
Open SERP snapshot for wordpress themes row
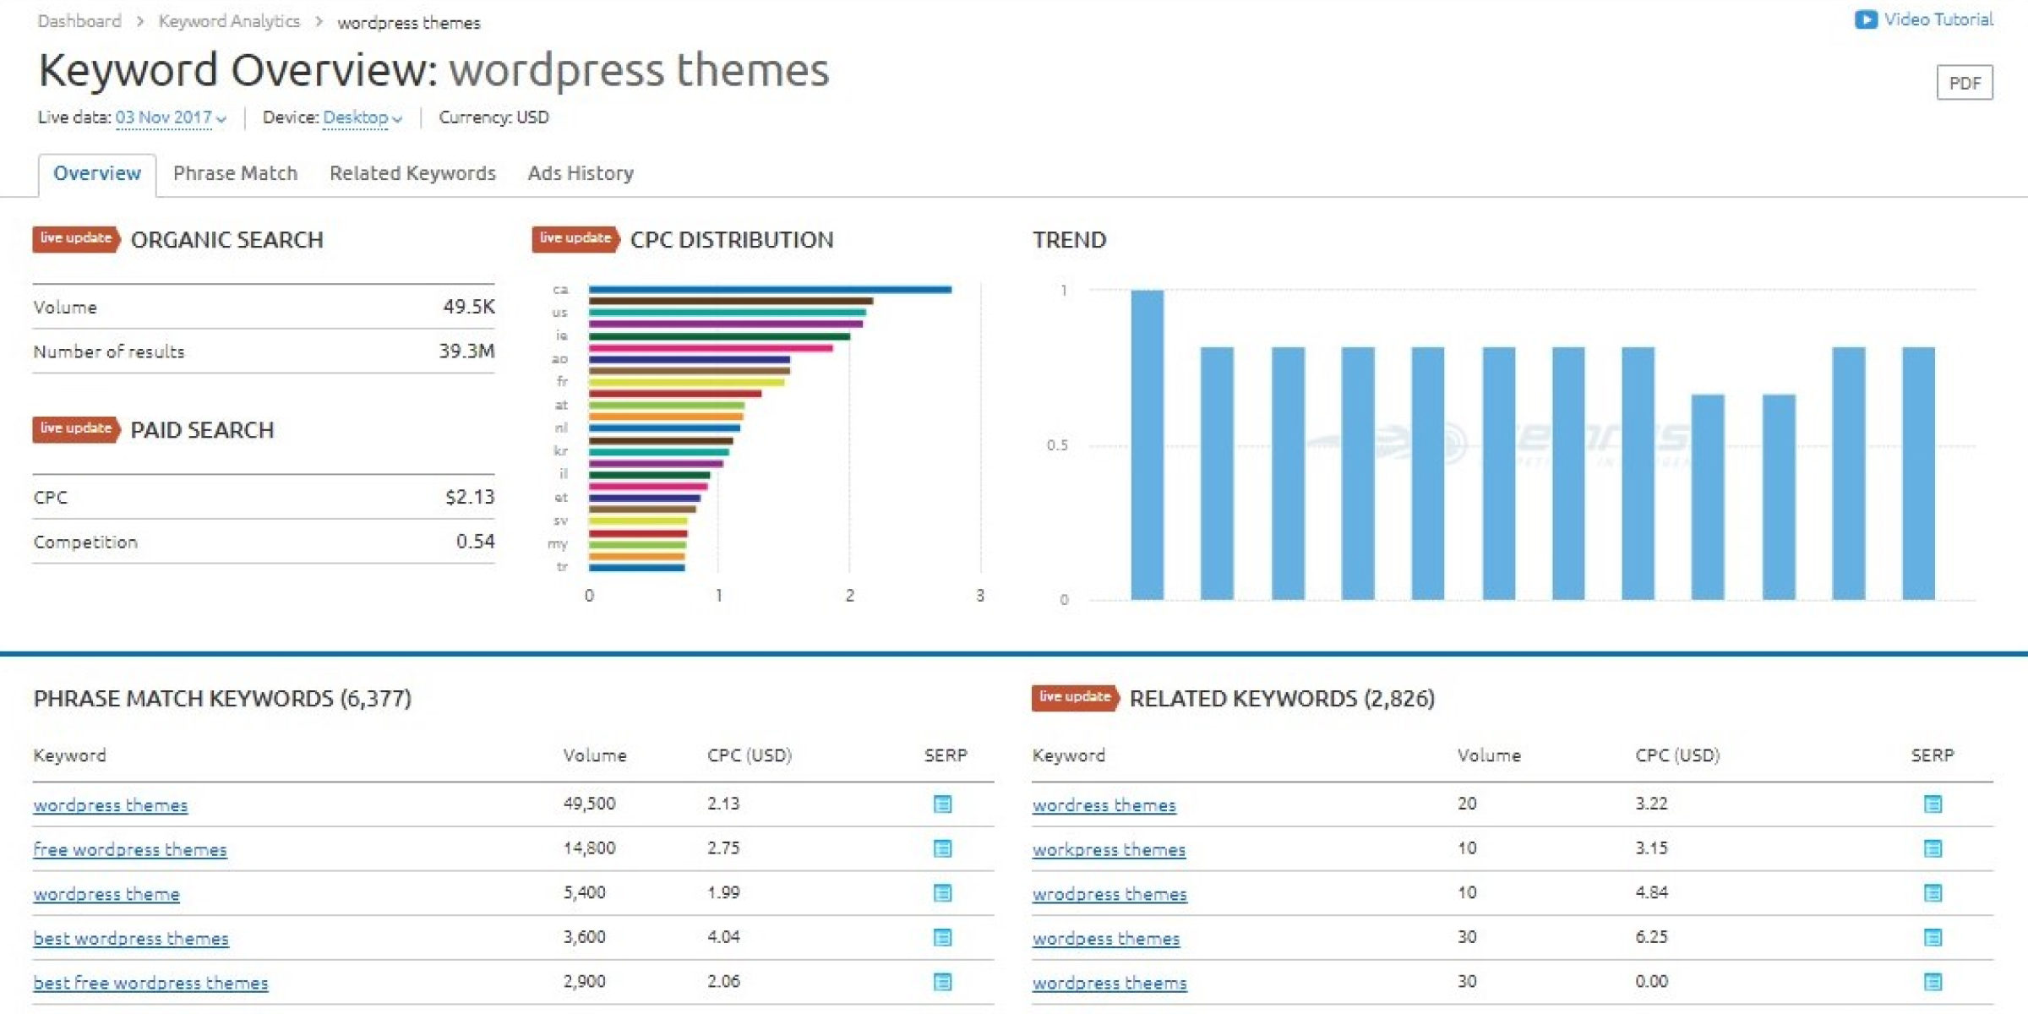(x=942, y=804)
